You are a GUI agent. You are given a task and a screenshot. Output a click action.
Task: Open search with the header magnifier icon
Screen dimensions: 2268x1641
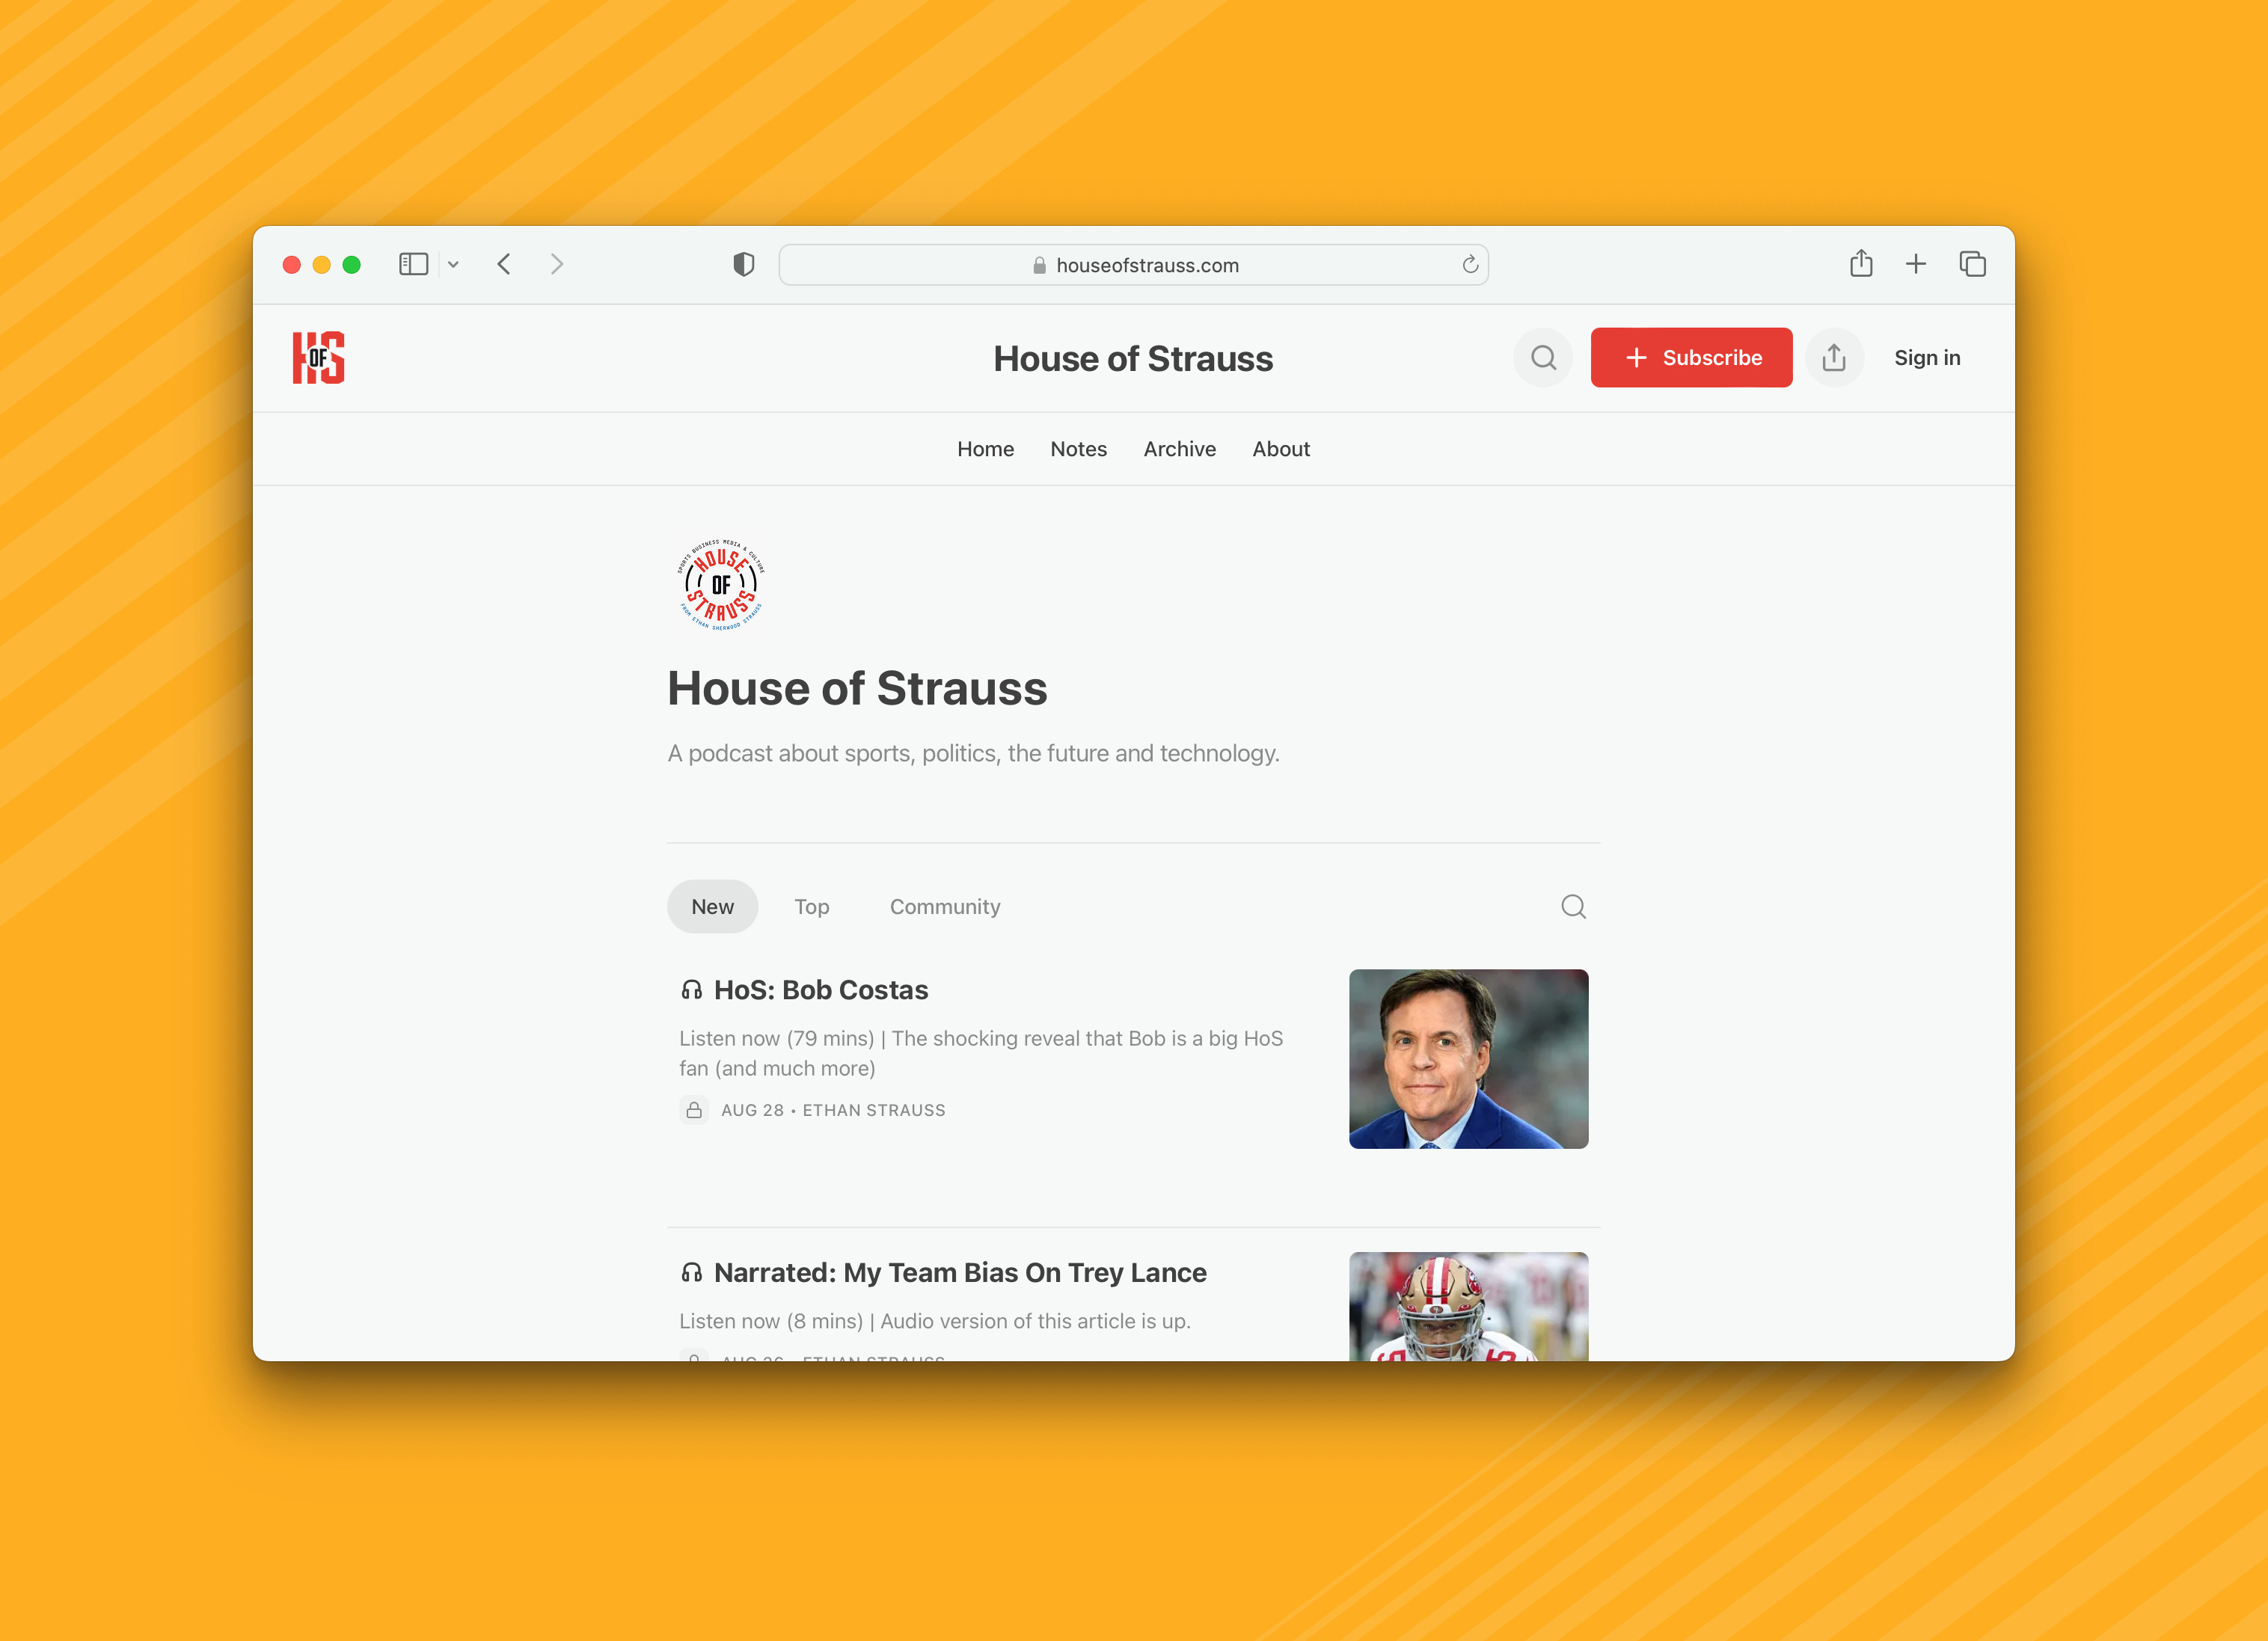1543,358
